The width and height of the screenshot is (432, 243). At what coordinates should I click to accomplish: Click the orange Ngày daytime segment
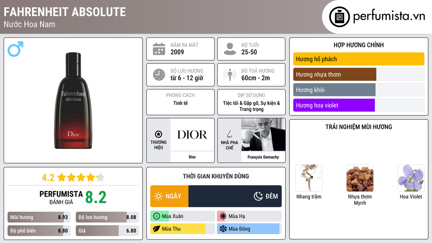169,196
